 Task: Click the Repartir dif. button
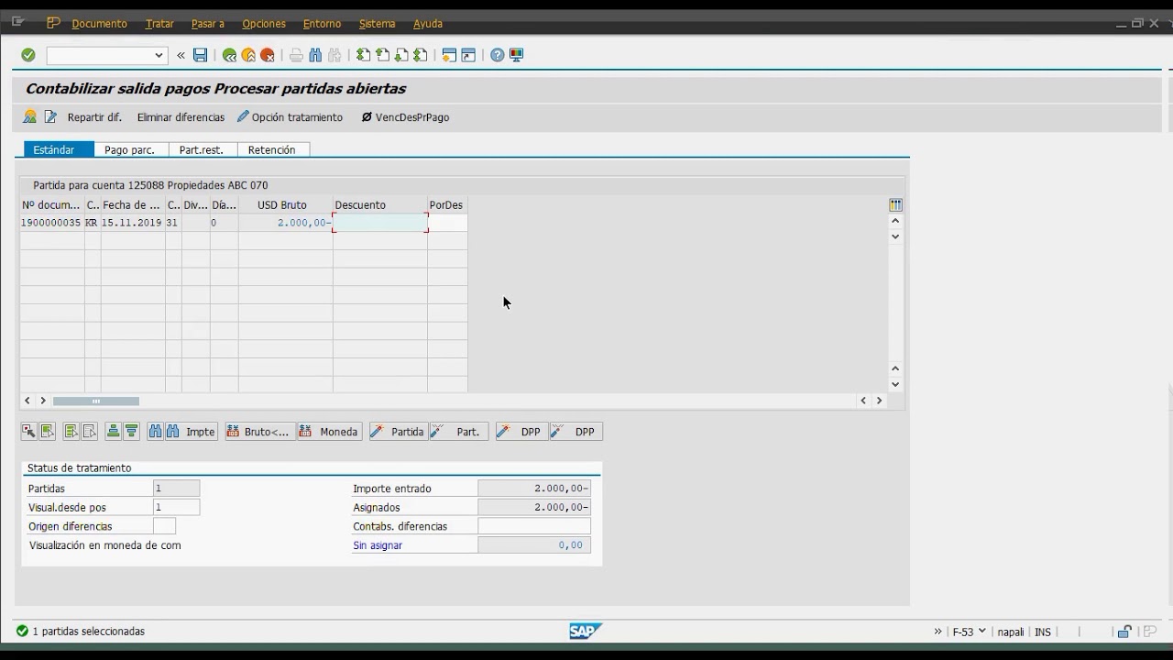click(x=94, y=117)
